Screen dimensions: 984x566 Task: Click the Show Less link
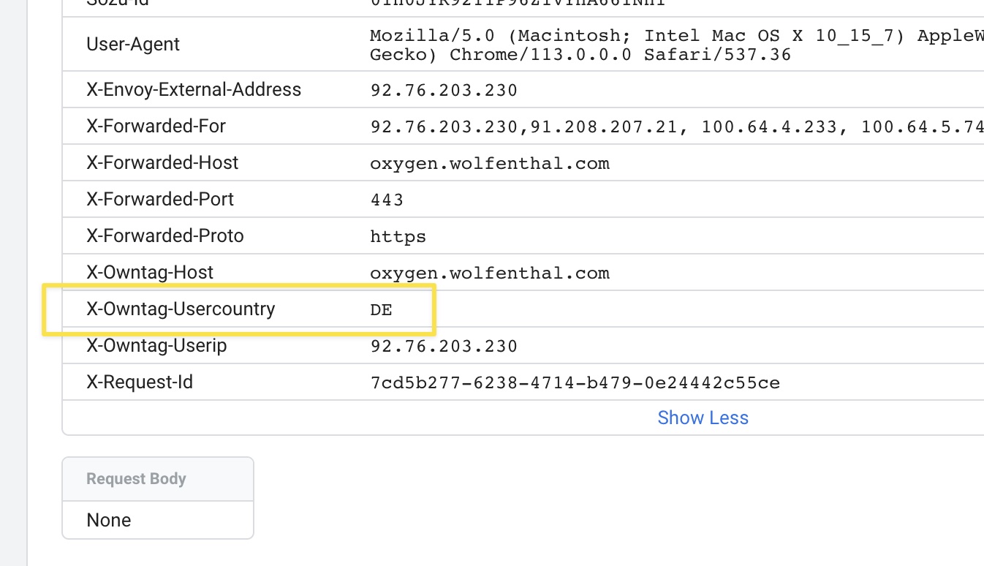(703, 418)
